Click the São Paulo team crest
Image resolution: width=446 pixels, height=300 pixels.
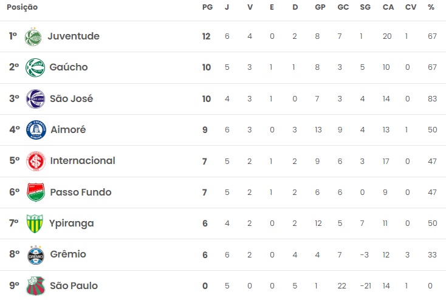point(35,286)
